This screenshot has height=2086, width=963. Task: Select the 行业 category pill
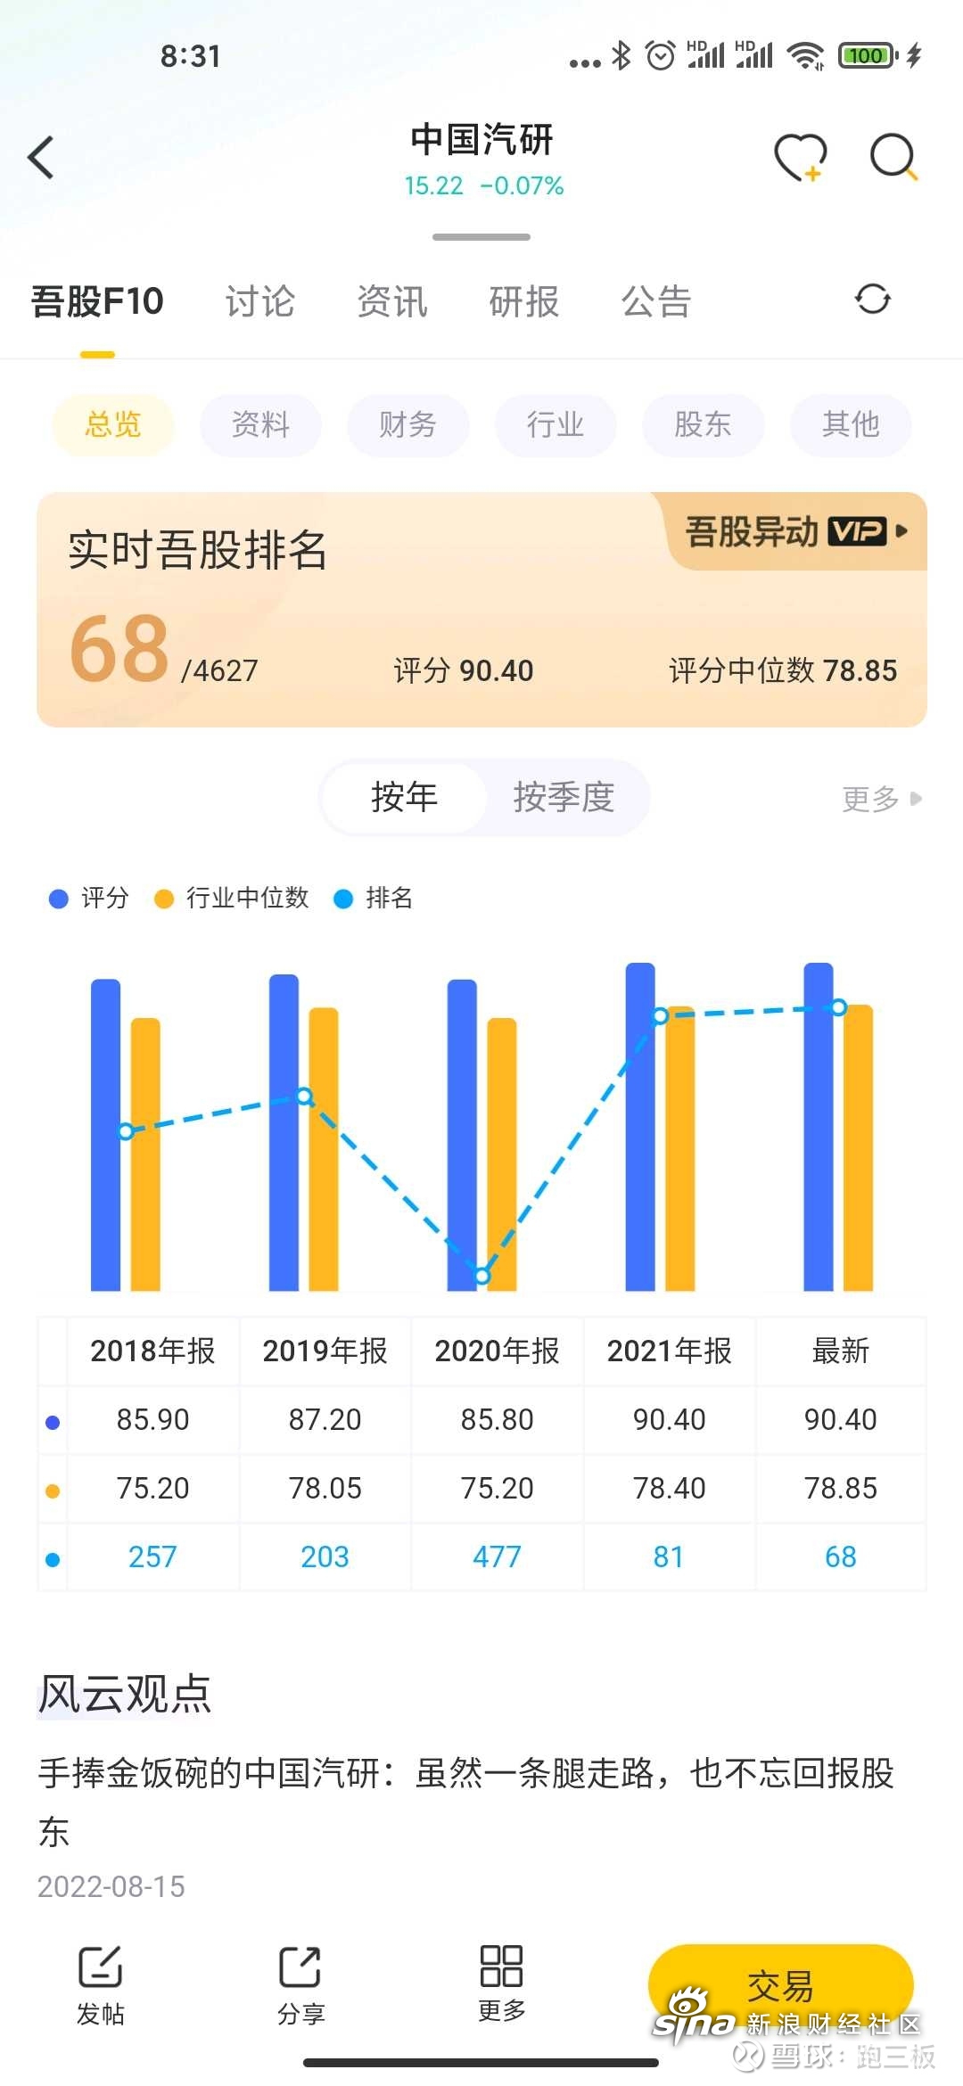coord(555,425)
